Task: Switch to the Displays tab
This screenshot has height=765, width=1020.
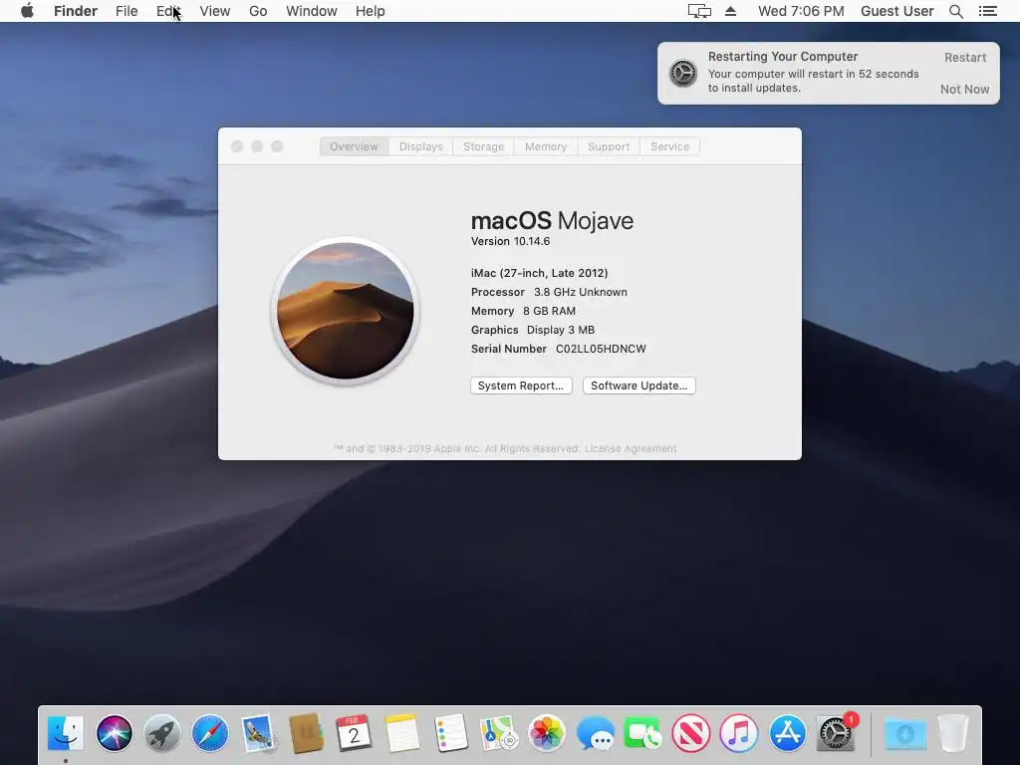Action: pyautogui.click(x=421, y=146)
